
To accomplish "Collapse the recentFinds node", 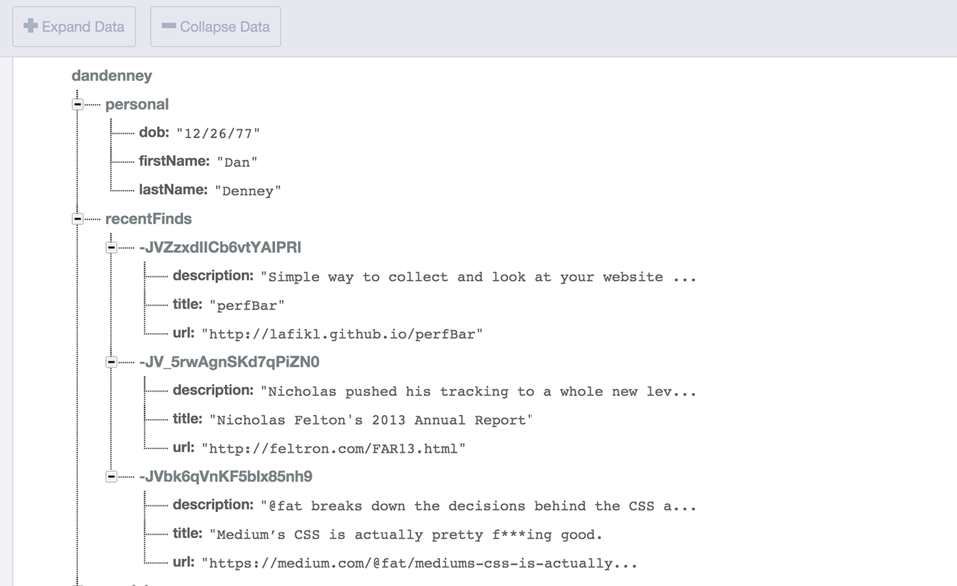I will tap(78, 219).
